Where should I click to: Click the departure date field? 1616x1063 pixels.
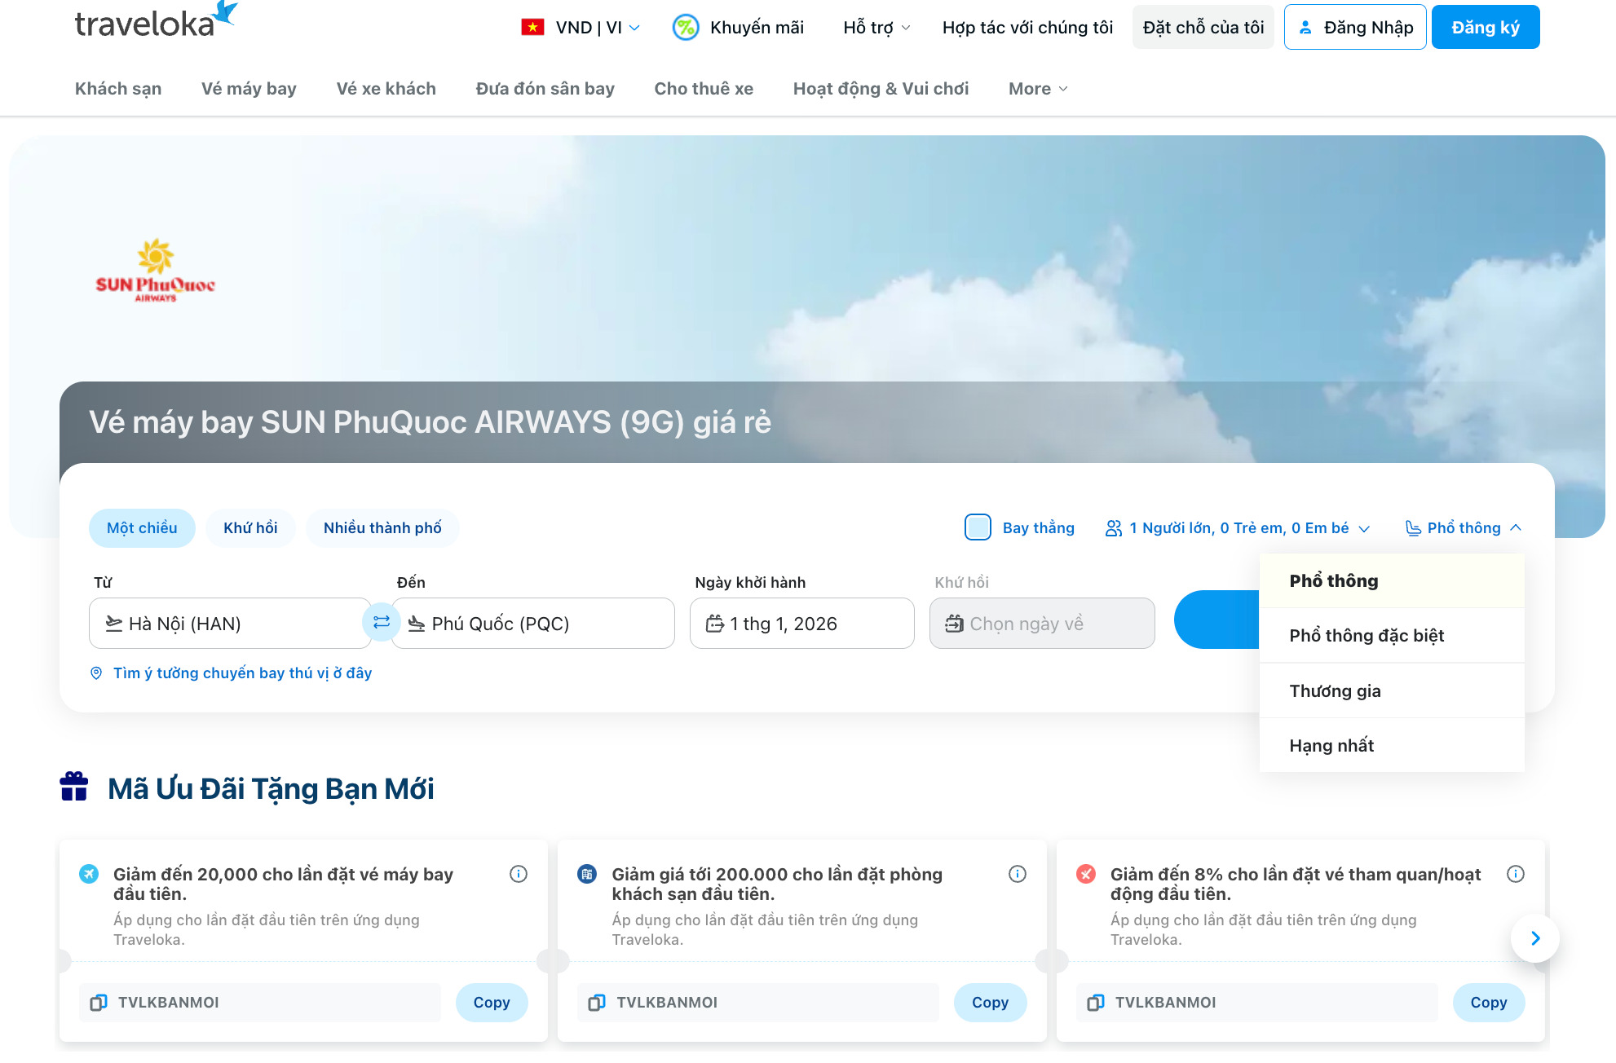tap(801, 624)
